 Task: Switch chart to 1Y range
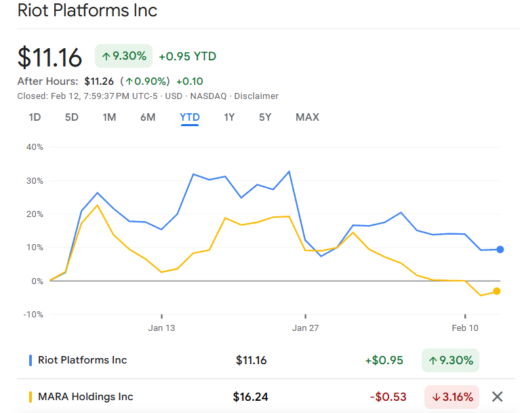(229, 117)
